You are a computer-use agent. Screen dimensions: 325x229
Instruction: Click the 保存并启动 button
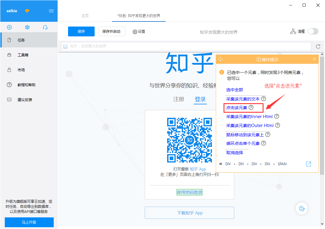[x=112, y=32]
